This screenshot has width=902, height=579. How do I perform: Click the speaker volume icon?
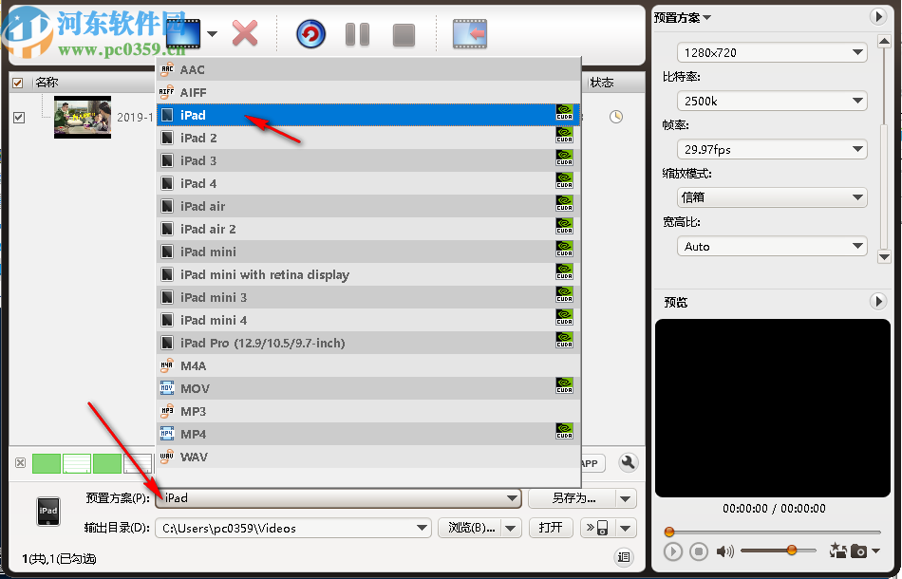pos(726,551)
